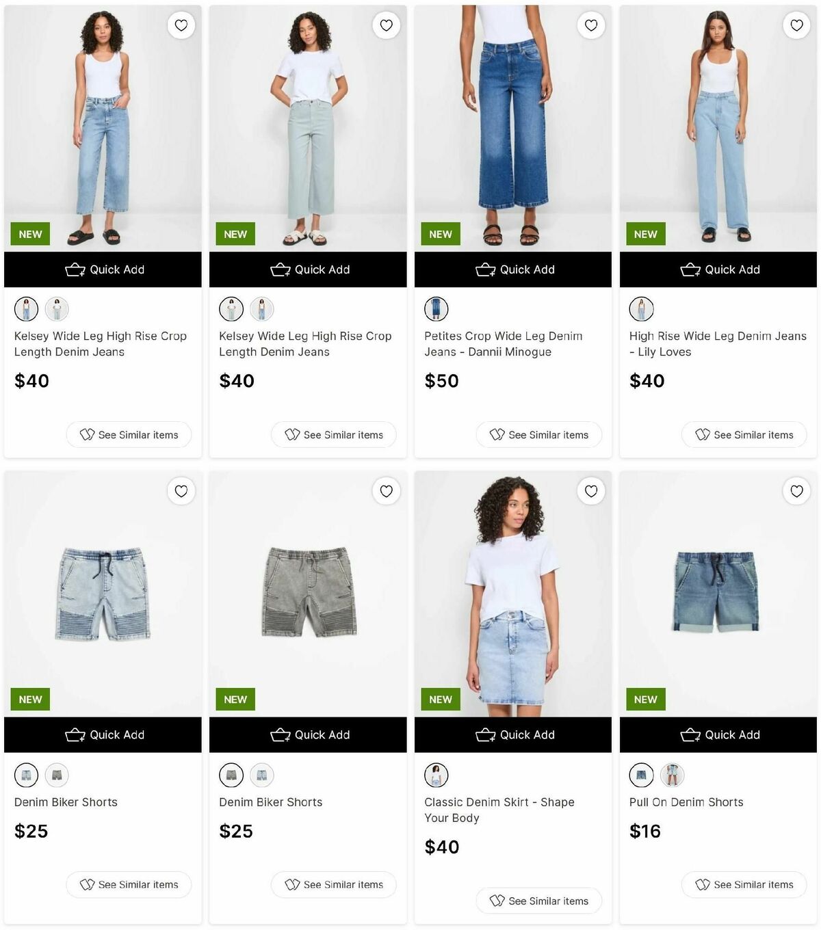Select green swatch on blue Kelsey jeans card
The image size is (821, 930).
point(57,309)
